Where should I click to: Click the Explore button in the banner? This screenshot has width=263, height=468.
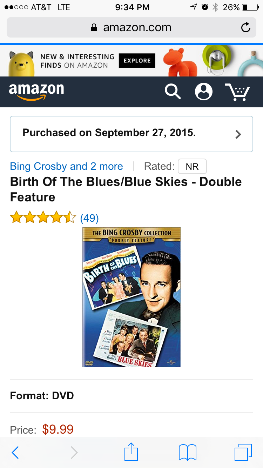tap(137, 61)
